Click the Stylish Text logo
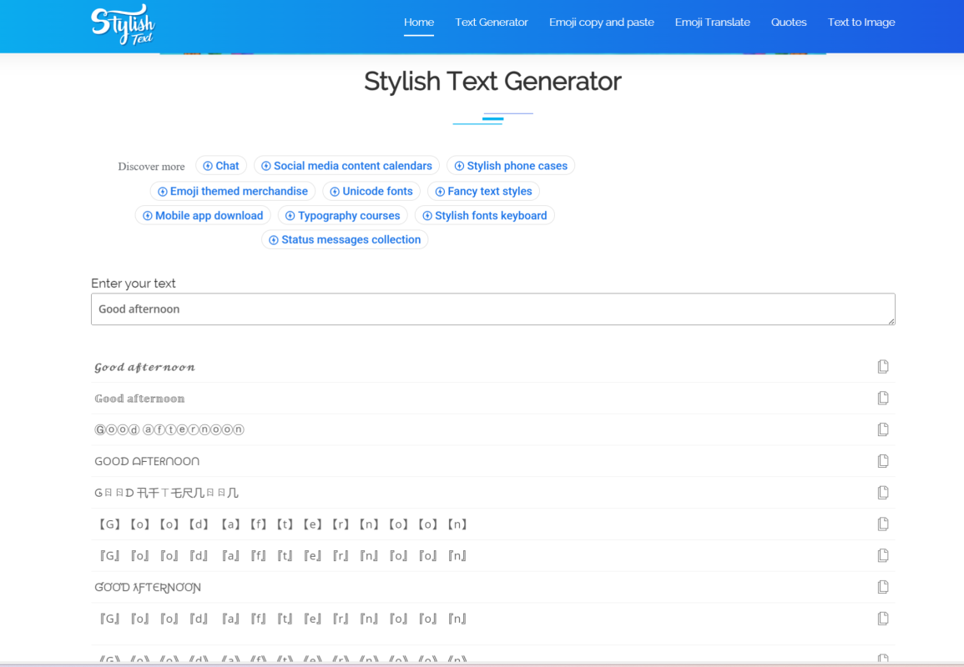The width and height of the screenshot is (964, 667). (x=123, y=24)
